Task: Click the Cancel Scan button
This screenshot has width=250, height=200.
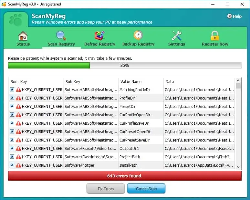Action: pos(146,189)
